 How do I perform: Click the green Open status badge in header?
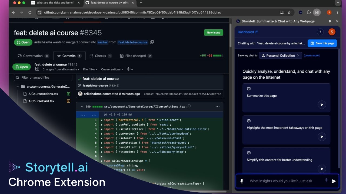[x=23, y=42]
